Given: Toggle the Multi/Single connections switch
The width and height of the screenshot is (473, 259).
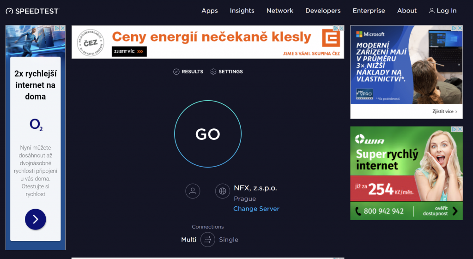Looking at the screenshot, I should pyautogui.click(x=208, y=240).
